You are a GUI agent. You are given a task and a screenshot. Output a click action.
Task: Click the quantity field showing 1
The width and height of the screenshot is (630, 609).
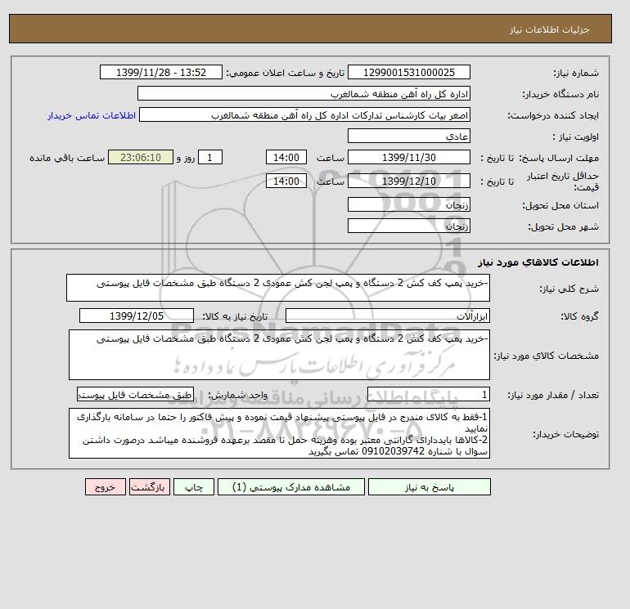(428, 395)
